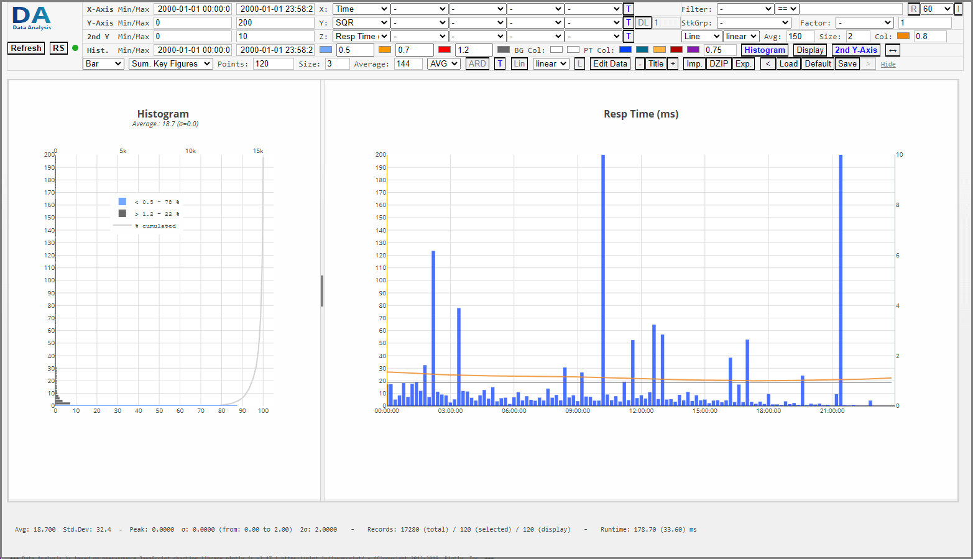Activate the ↔ width toggle icon

point(892,50)
